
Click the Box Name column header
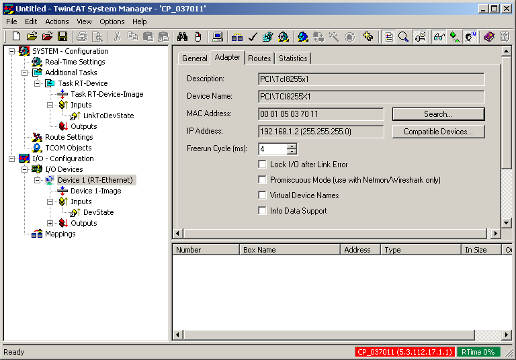(x=290, y=250)
